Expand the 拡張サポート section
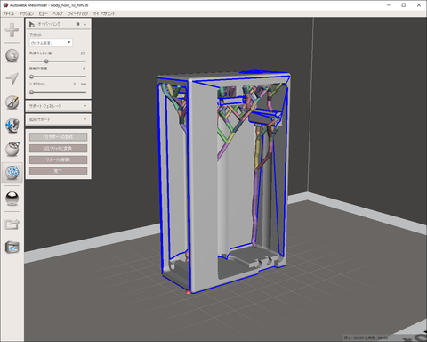 coord(59,119)
